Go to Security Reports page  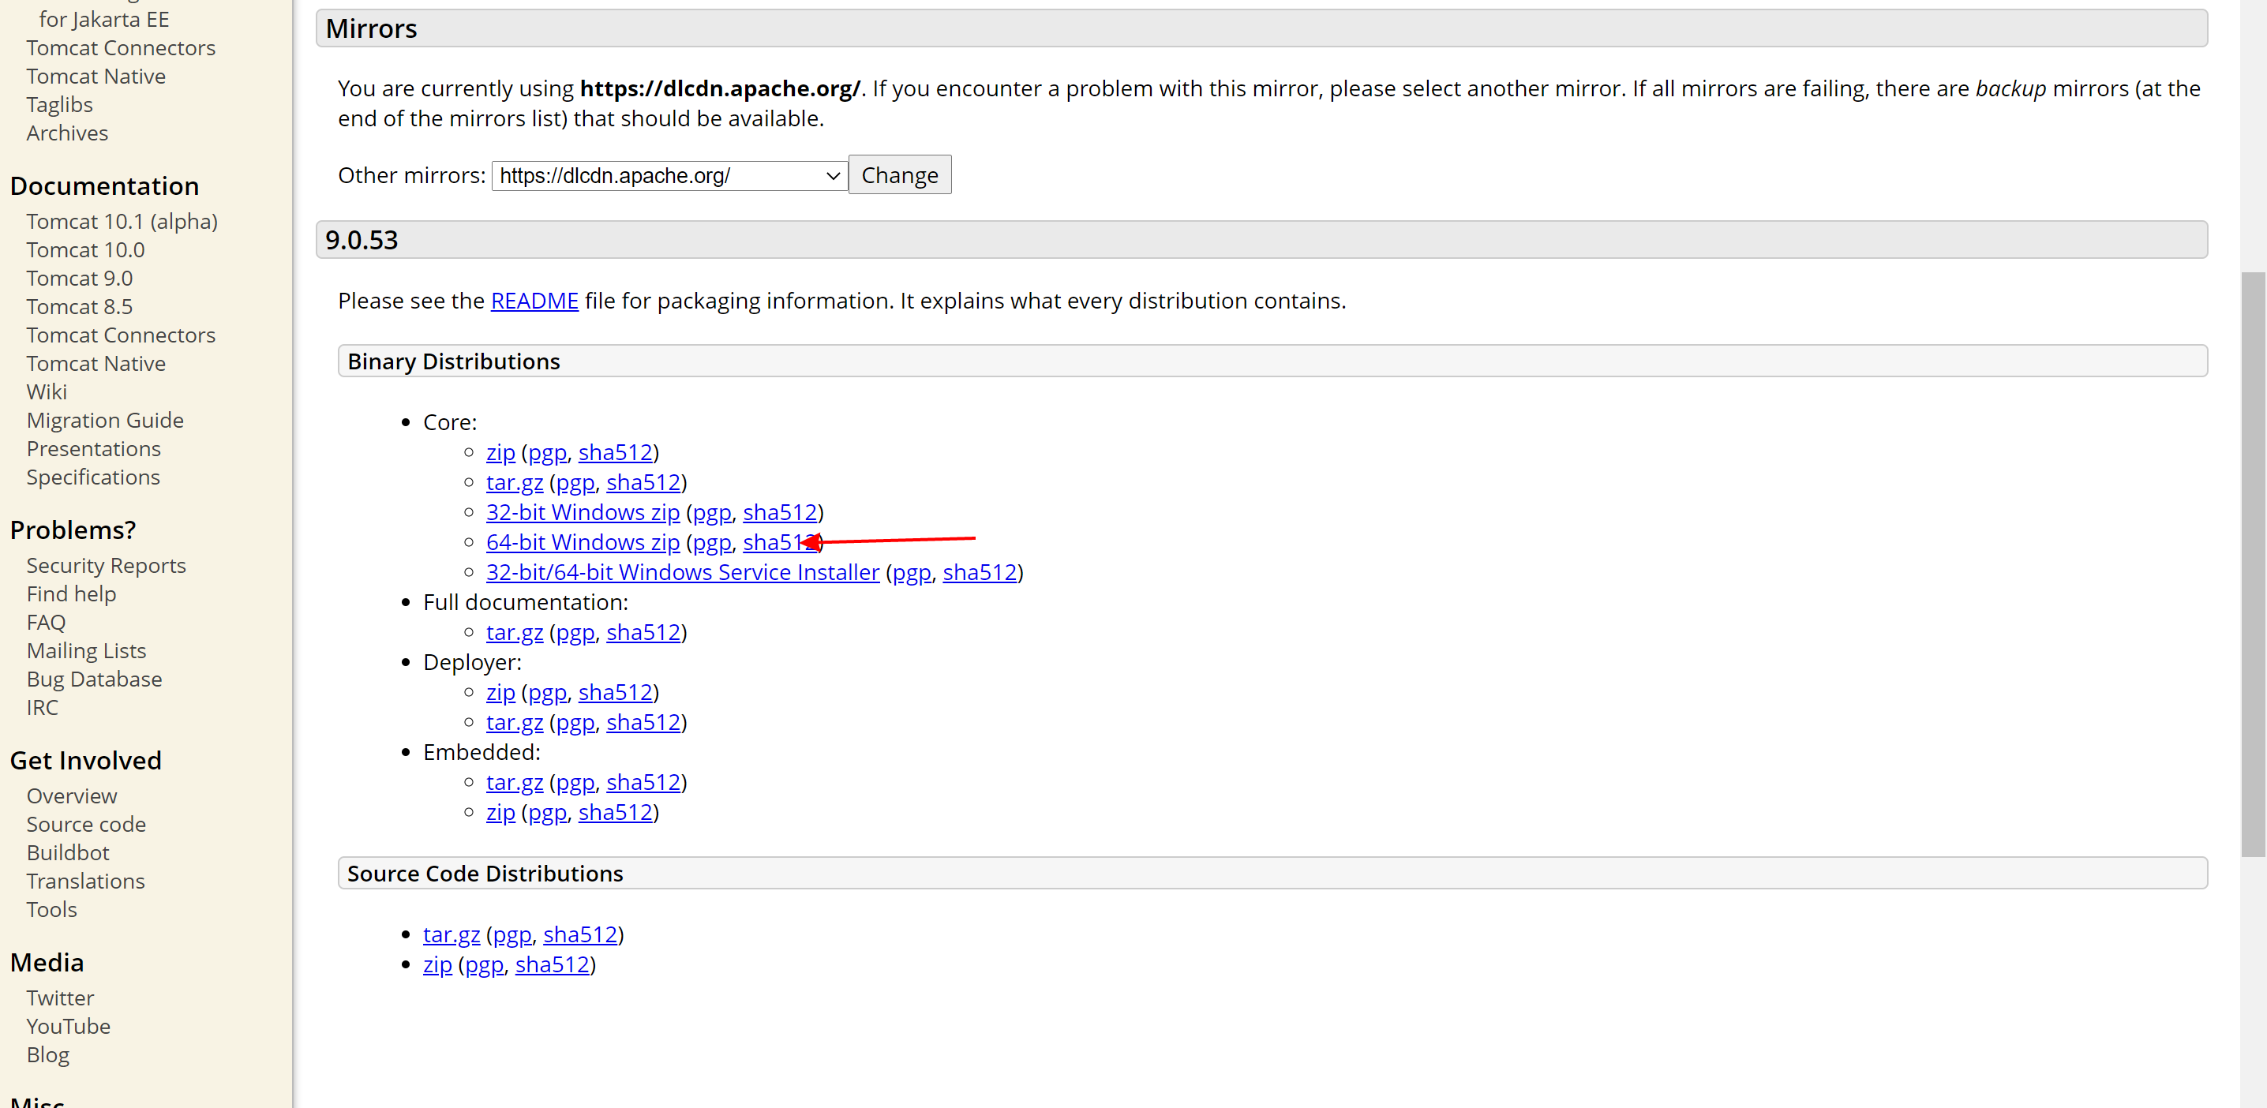click(106, 565)
